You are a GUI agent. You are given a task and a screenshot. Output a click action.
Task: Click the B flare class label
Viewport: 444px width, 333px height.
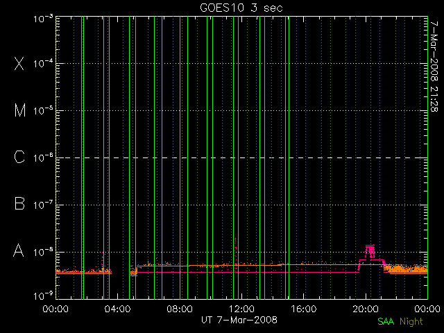[x=19, y=203]
